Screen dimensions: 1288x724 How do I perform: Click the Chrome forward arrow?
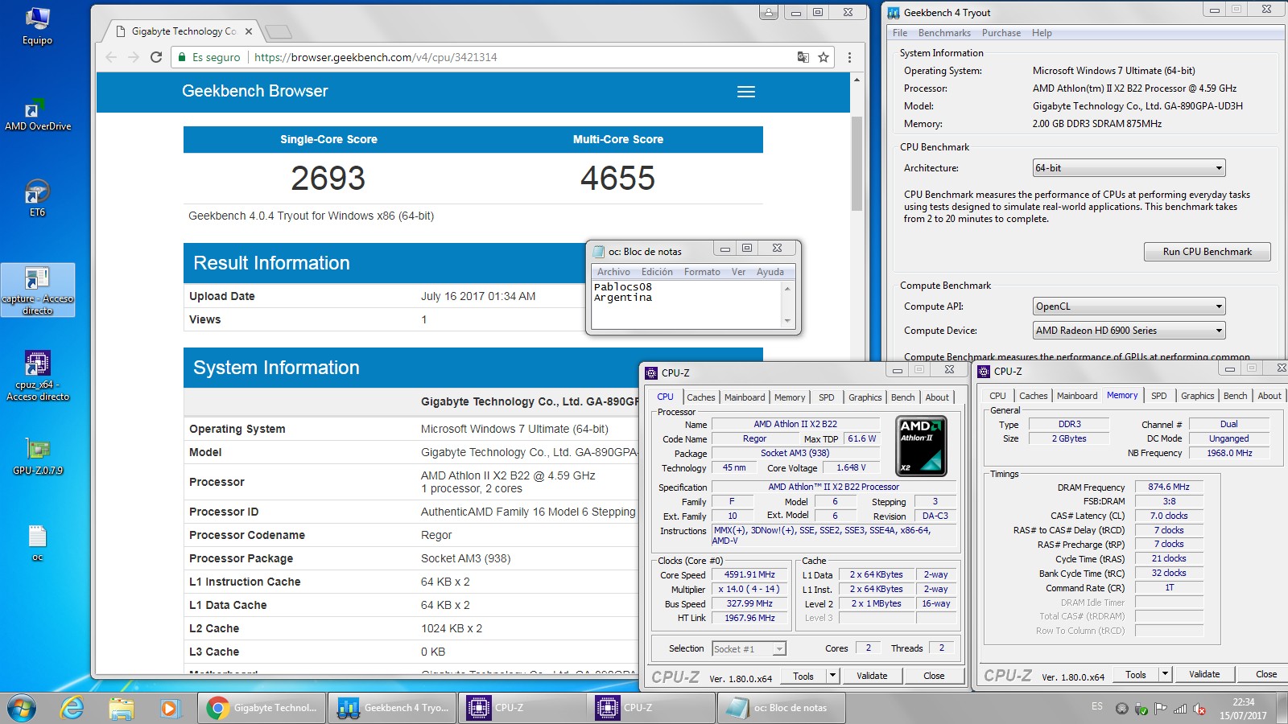point(134,57)
